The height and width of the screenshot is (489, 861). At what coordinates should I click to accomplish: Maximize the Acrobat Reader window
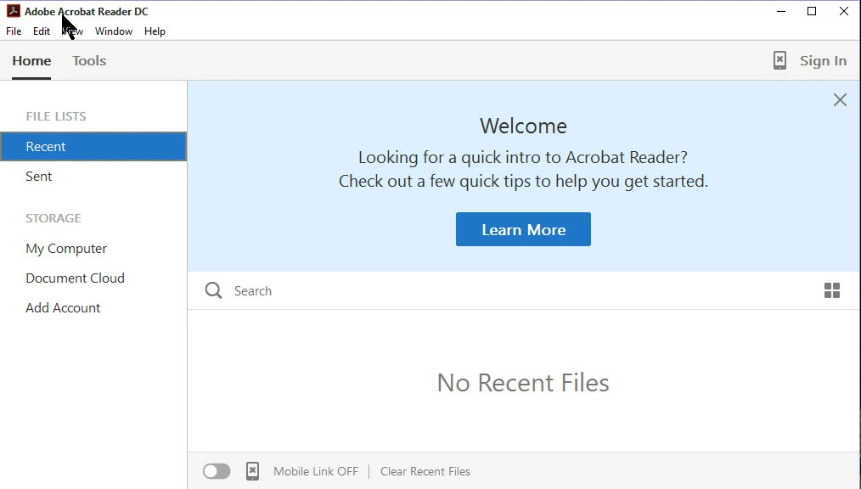point(812,11)
